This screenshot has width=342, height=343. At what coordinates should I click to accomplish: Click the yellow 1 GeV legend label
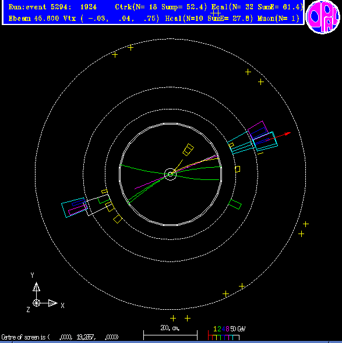[x=215, y=329]
